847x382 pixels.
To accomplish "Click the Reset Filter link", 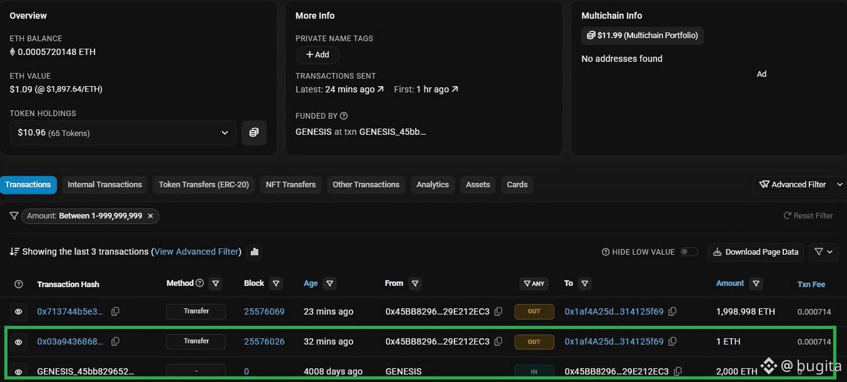I will click(x=808, y=216).
